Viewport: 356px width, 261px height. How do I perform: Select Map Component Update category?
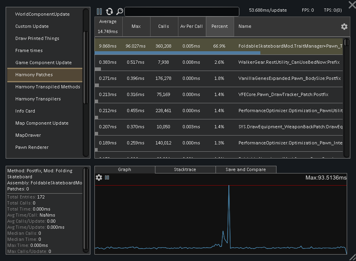pyautogui.click(x=45, y=123)
